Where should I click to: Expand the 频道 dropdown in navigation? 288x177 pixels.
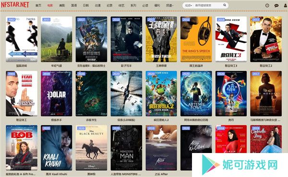click(169, 5)
